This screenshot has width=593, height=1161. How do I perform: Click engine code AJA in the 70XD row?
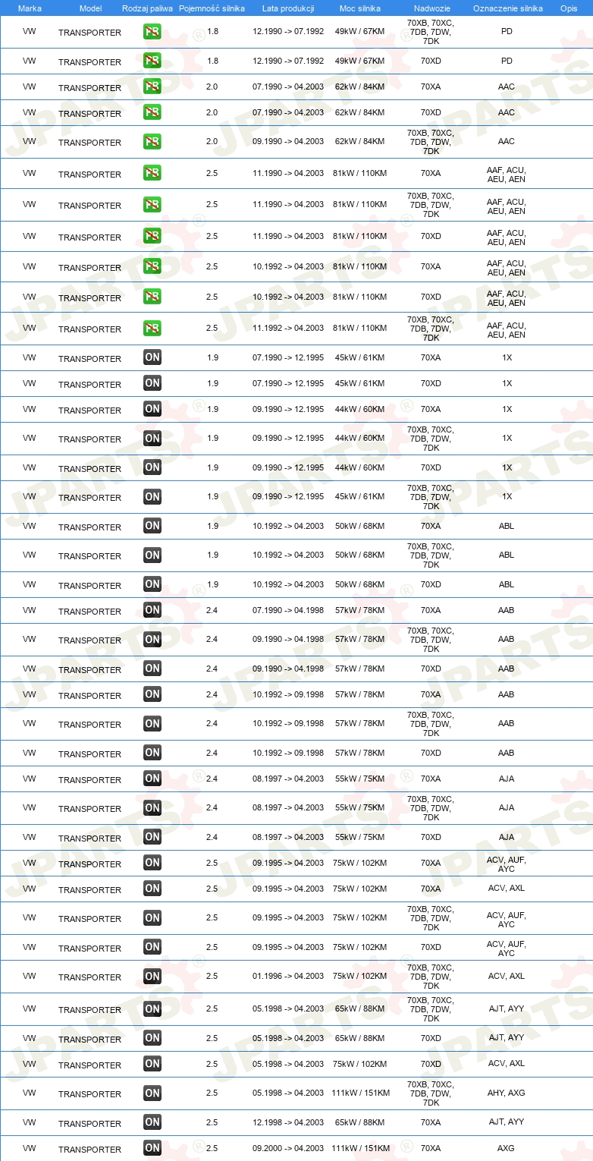click(x=507, y=837)
